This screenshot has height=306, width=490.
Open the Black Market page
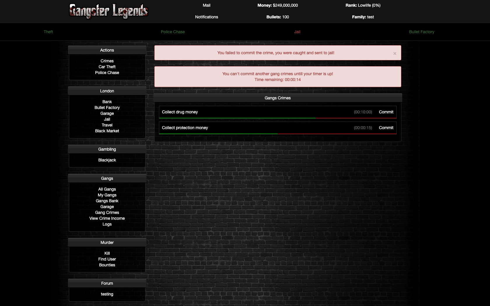click(107, 131)
